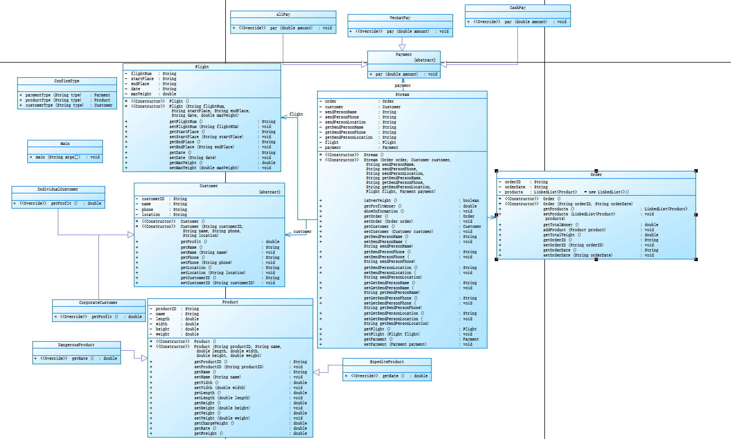Select the AliPay class header

coord(283,14)
